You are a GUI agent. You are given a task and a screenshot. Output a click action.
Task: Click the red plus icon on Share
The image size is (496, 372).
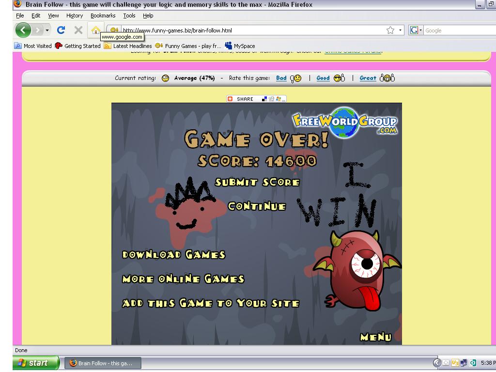tap(230, 99)
